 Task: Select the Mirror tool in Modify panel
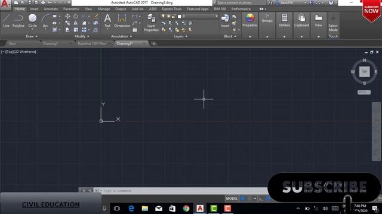(x=76, y=23)
